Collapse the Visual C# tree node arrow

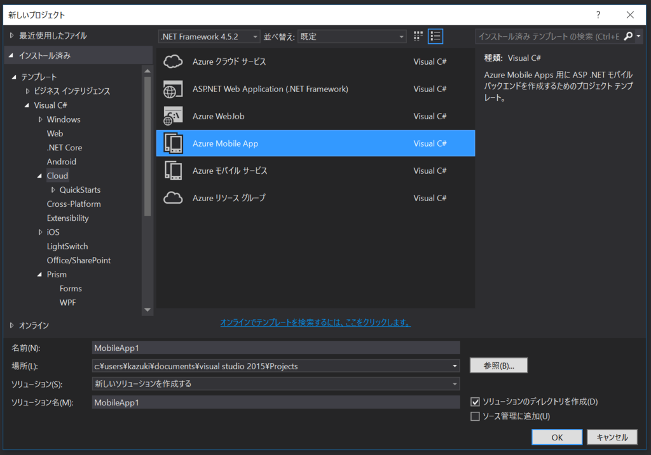pyautogui.click(x=27, y=105)
